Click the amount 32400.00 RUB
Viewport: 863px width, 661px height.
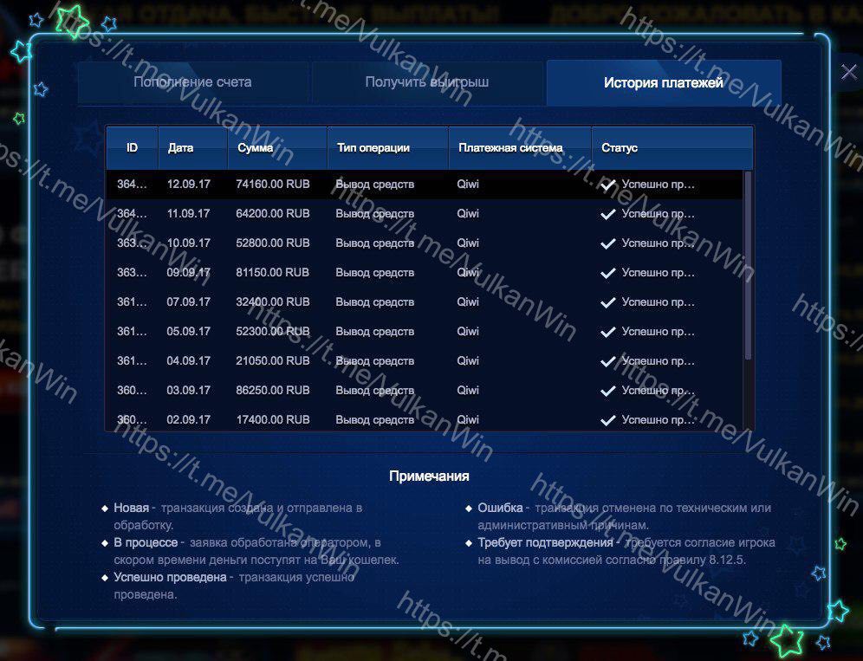tap(272, 302)
